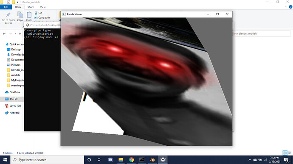Click the Explorer forward arrow
The width and height of the screenshot is (293, 164).
[10, 34]
